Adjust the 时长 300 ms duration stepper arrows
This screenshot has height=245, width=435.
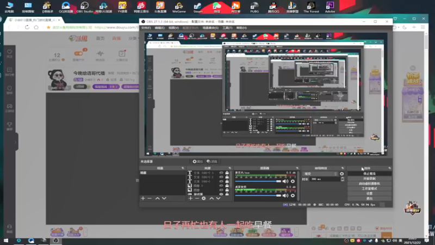(x=343, y=179)
